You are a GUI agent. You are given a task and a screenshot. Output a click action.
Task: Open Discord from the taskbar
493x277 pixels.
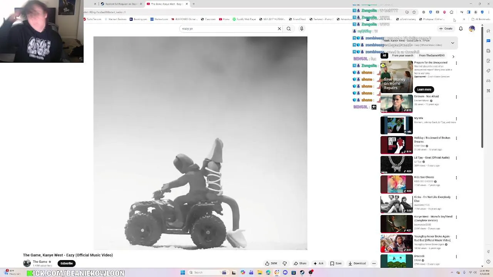coord(285,272)
